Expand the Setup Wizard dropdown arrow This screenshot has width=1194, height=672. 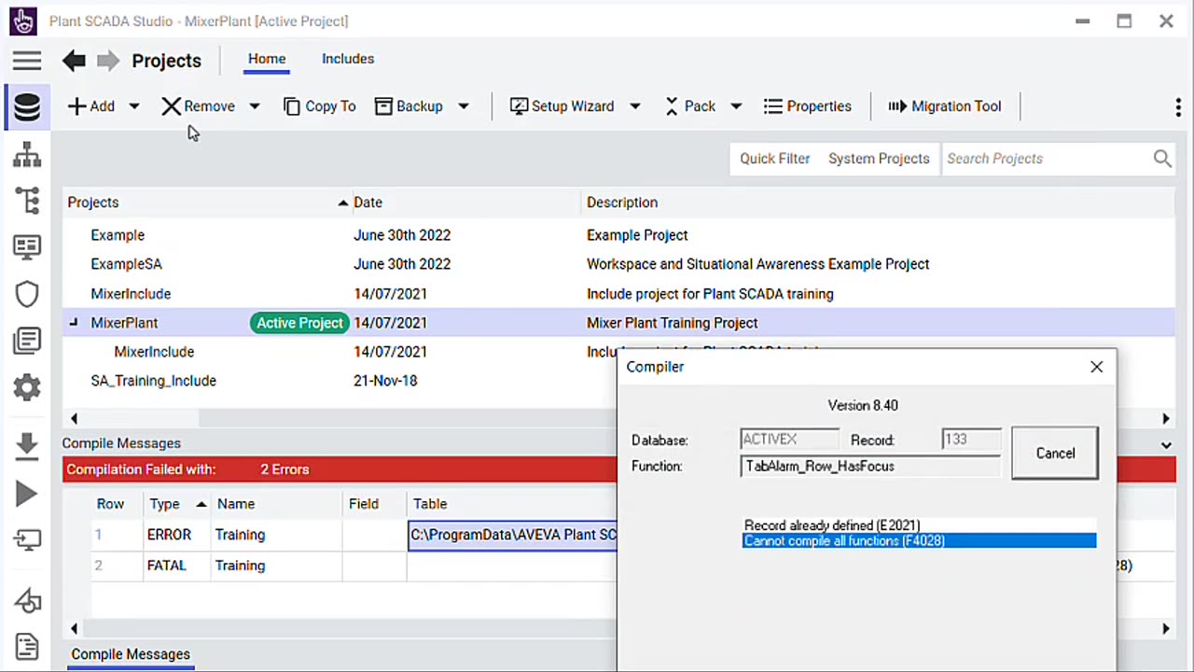point(634,106)
